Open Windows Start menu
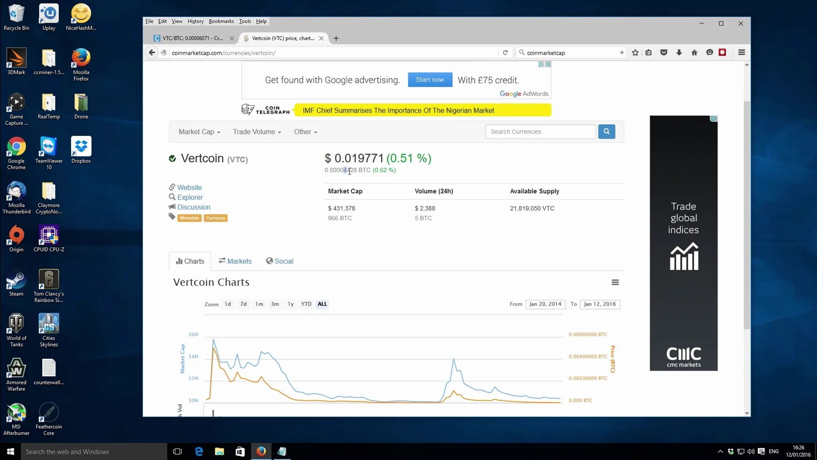This screenshot has width=817, height=460. 10,451
